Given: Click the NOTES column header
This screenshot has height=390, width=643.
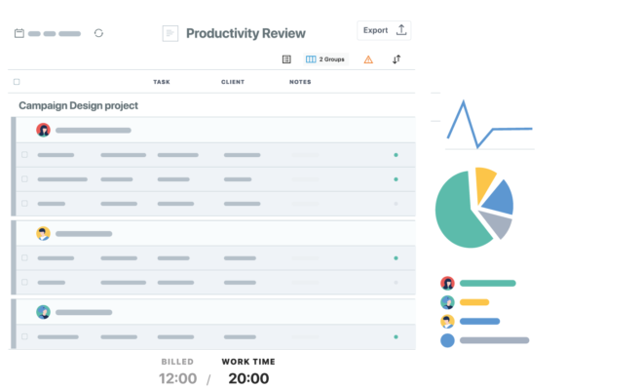Looking at the screenshot, I should pos(300,82).
